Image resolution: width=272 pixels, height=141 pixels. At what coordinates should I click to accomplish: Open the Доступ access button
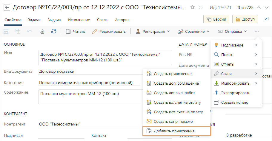tap(245, 19)
